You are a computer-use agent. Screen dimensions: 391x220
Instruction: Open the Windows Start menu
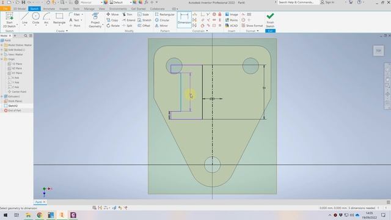coord(5,215)
